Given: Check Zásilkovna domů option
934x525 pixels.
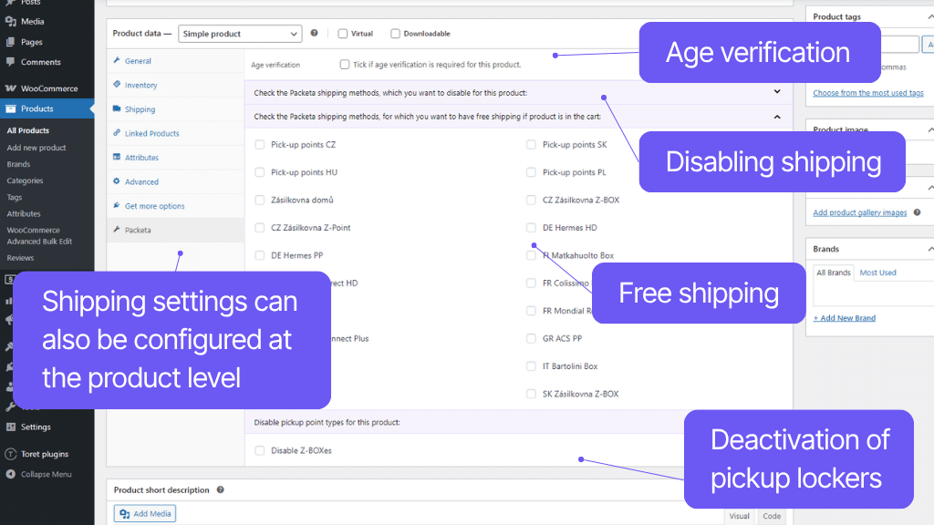Looking at the screenshot, I should point(260,200).
